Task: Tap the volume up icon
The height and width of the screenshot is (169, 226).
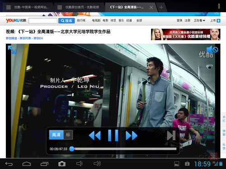Action: pyautogui.click(x=97, y=164)
